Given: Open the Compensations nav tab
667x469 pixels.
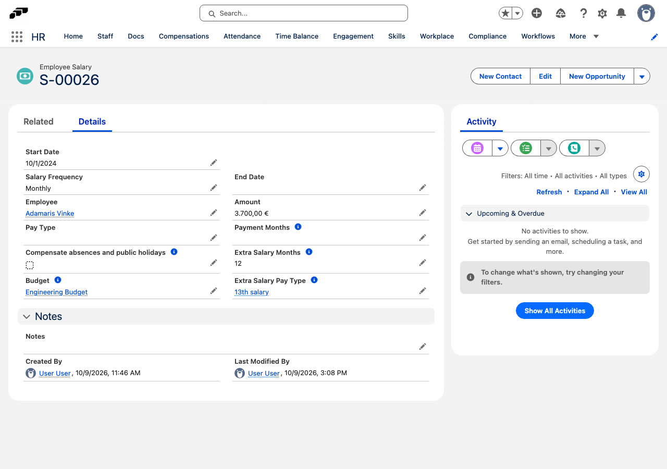Looking at the screenshot, I should 184,36.
